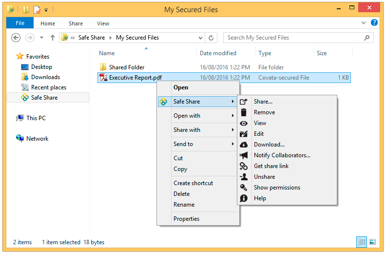386x254 pixels.
Task: Click the search magnifier icon
Action: point(367,38)
